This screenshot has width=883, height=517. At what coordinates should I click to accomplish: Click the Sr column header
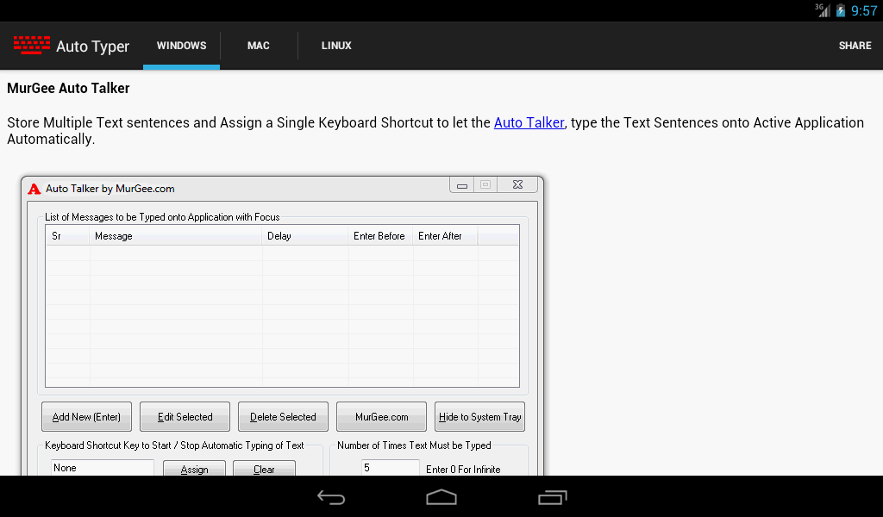click(x=67, y=236)
